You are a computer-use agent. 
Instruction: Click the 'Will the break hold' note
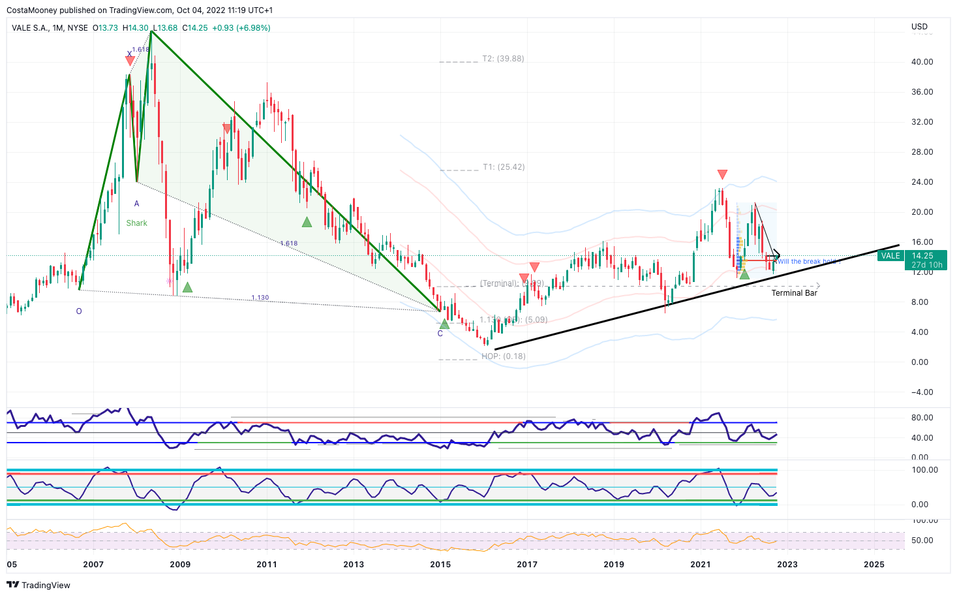(807, 262)
